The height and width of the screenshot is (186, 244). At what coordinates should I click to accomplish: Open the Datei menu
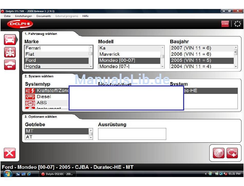pos(7,16)
